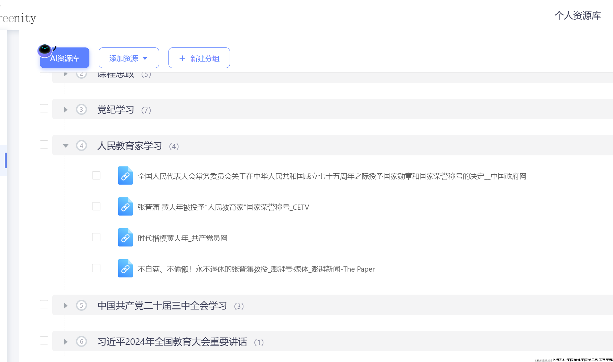Viewport: 613px width, 362px height.
Task: Select the link icon of 时代楷模黄大年 item
Action: [125, 237]
